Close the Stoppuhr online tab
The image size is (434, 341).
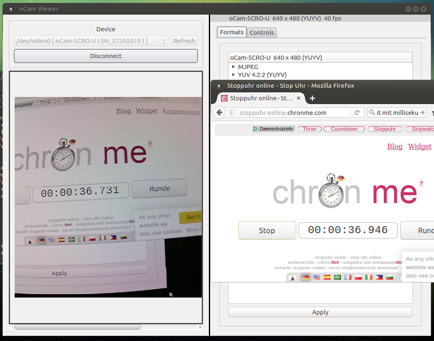[x=299, y=98]
